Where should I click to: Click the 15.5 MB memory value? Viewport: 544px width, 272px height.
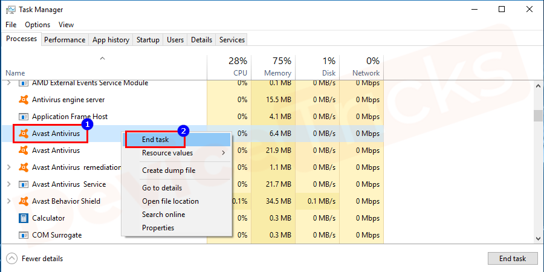277,100
